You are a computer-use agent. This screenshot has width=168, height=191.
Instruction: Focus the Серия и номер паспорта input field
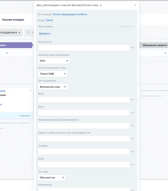click(x=84, y=138)
